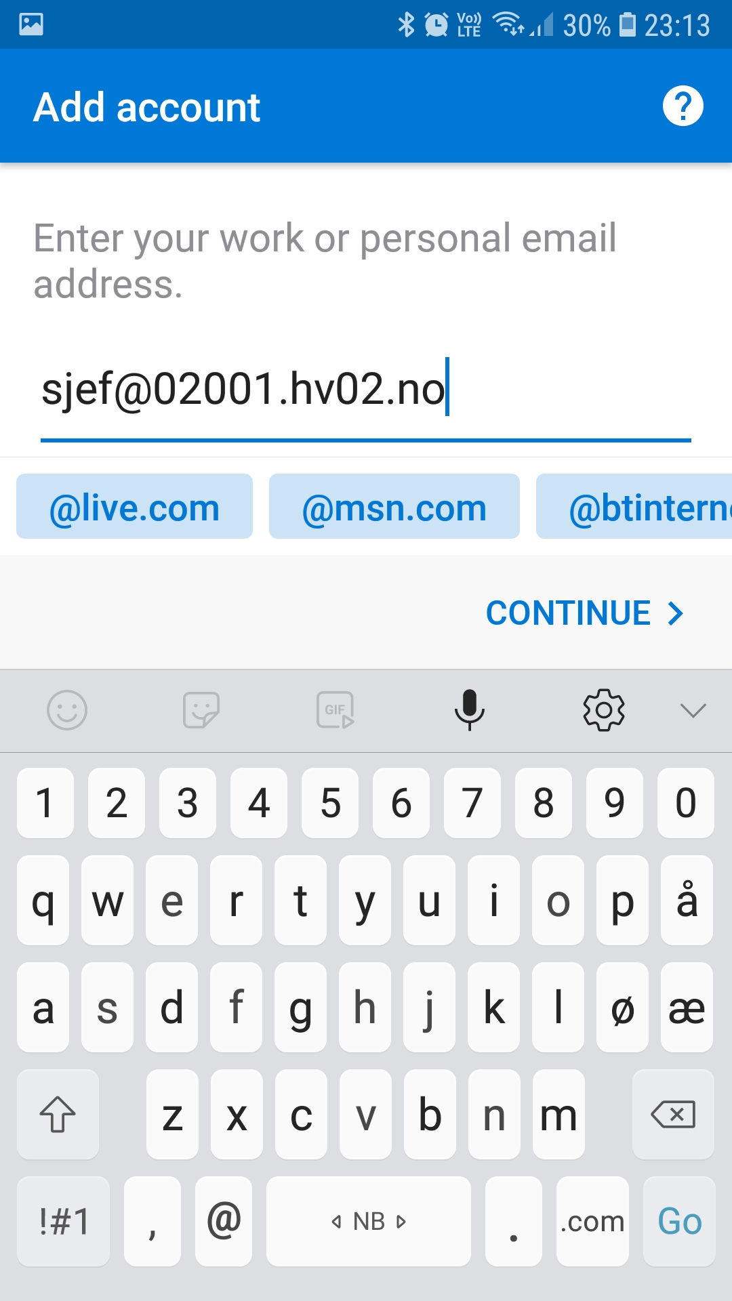732x1301 pixels.
Task: Open the help question mark icon
Action: (x=683, y=106)
